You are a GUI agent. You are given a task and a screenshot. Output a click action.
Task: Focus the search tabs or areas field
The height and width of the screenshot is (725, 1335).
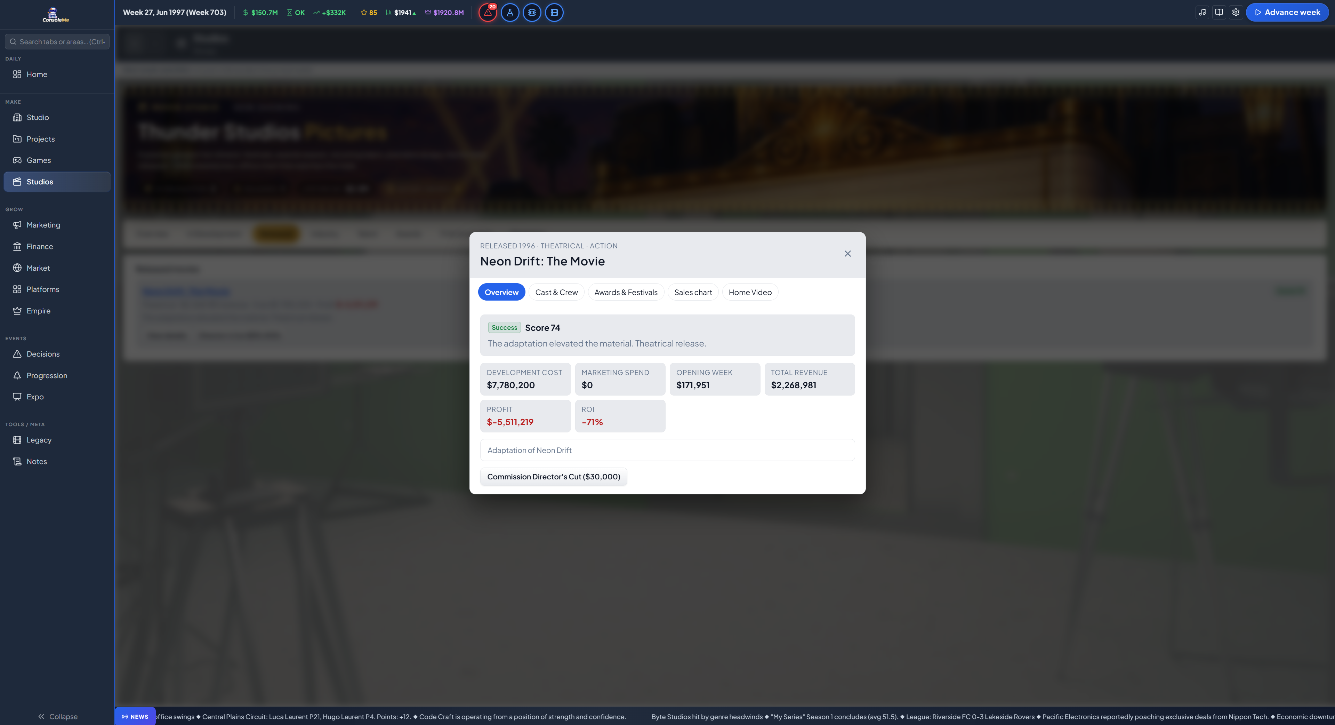57,41
